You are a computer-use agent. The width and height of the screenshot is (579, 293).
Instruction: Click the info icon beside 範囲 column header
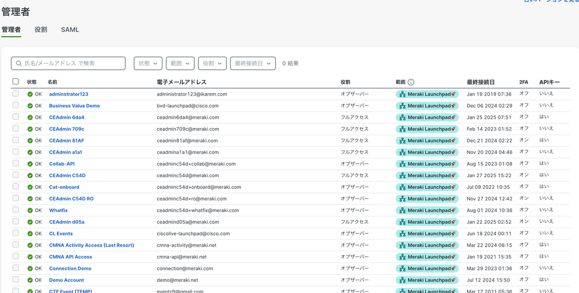point(411,82)
